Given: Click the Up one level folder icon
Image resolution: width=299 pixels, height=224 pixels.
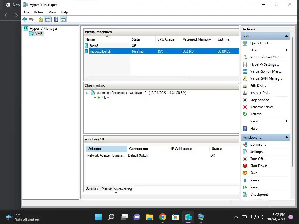Looking at the screenshot, I should click(40, 19).
